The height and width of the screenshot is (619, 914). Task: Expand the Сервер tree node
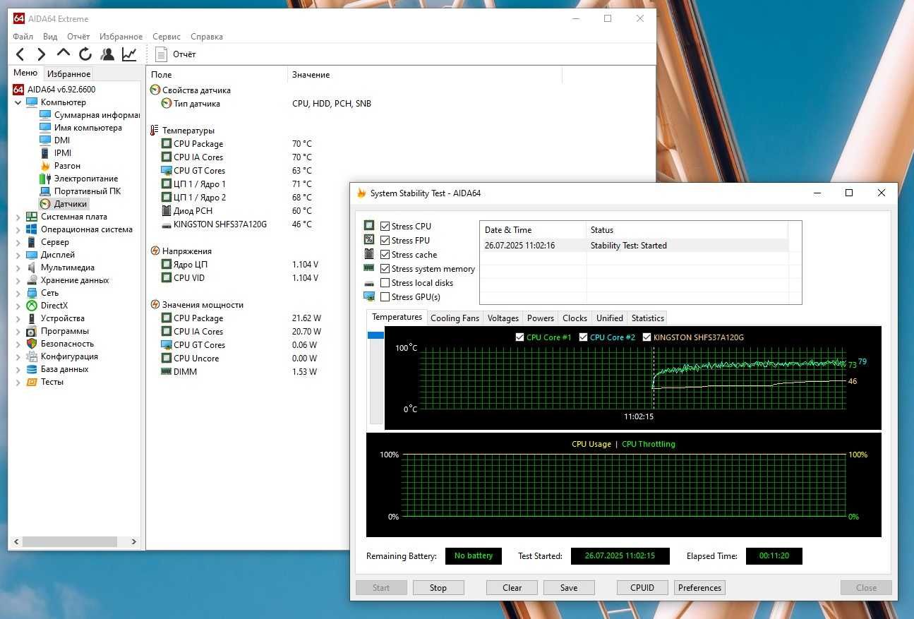pos(18,242)
